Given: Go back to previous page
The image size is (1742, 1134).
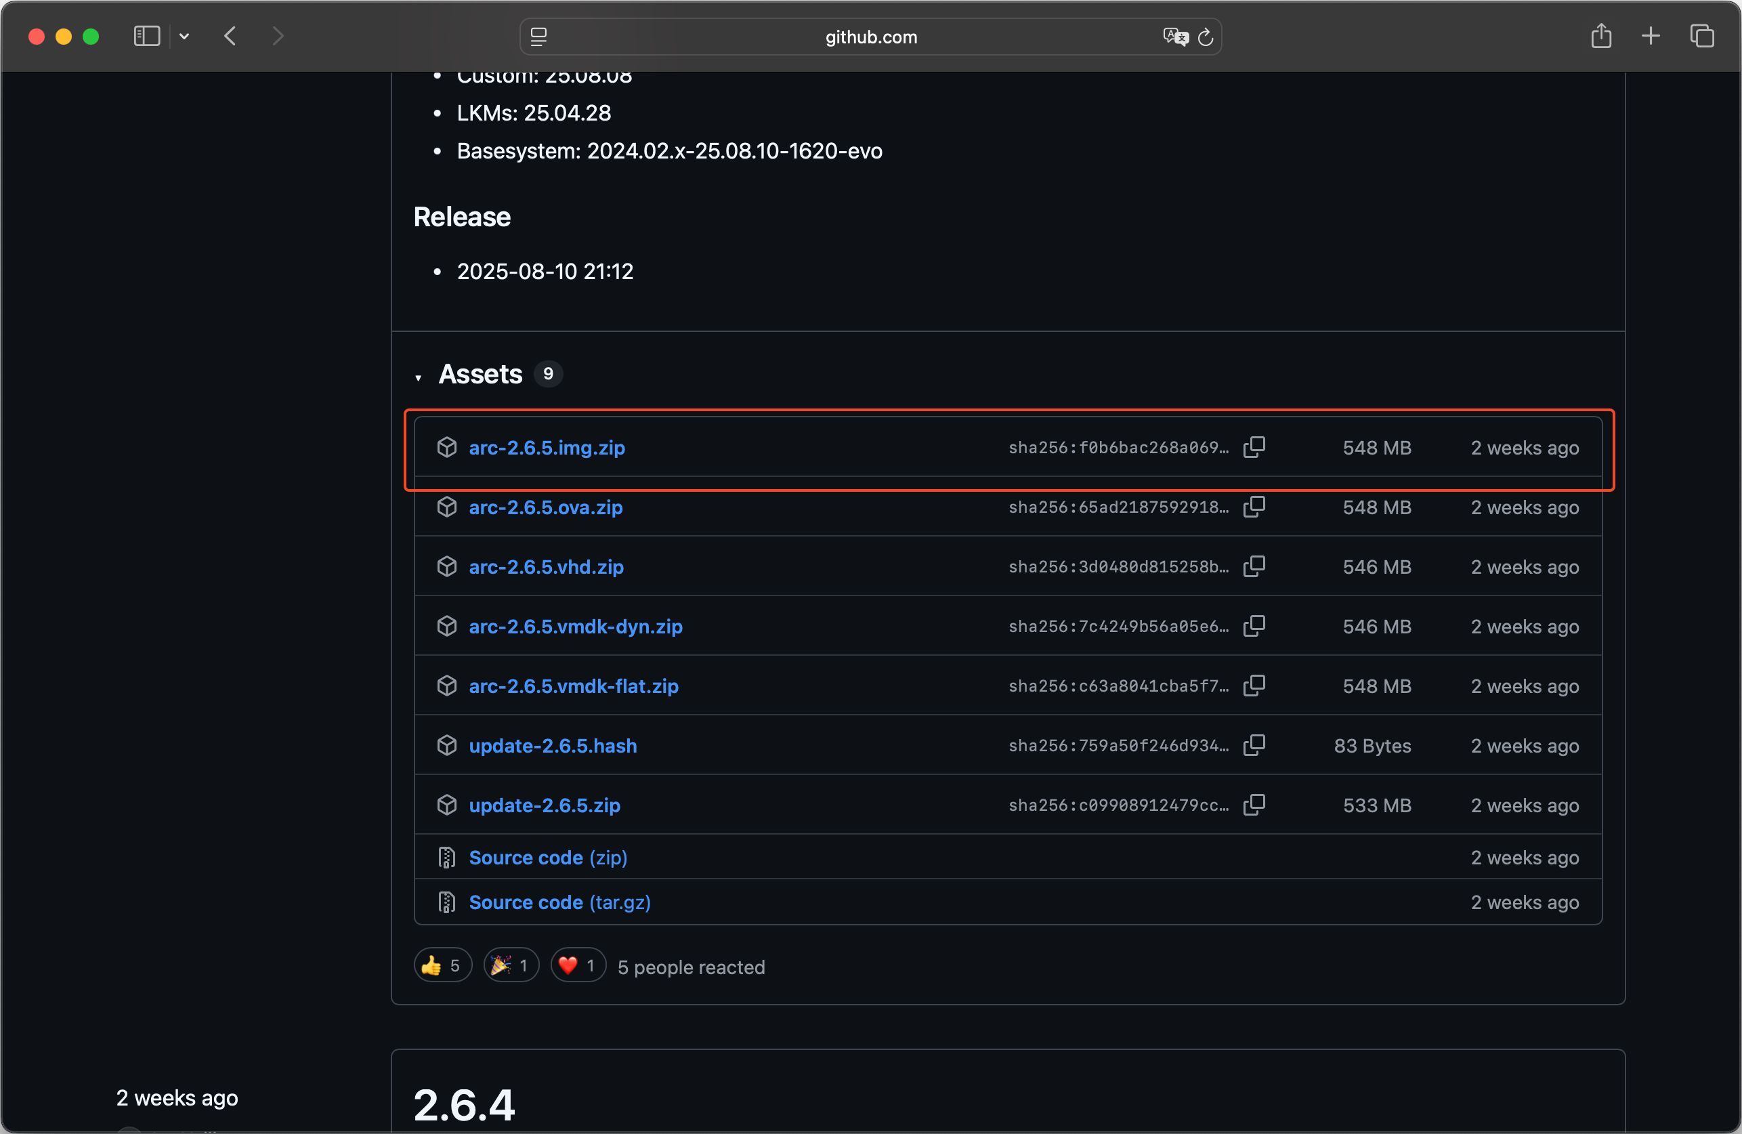Looking at the screenshot, I should pyautogui.click(x=230, y=36).
